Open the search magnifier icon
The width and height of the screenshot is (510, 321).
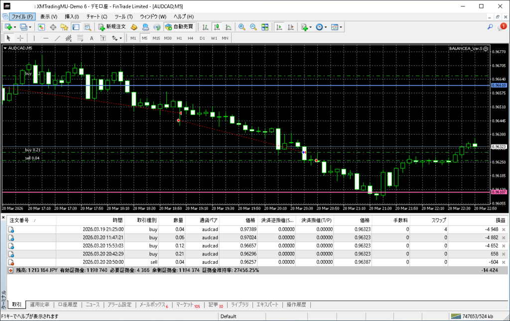click(x=490, y=27)
